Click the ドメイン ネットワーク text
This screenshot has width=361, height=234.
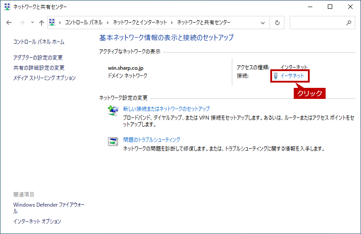127,75
